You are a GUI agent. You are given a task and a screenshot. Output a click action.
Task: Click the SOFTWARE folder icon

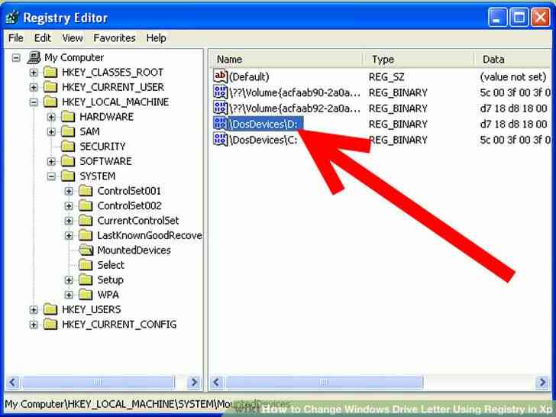(x=68, y=161)
